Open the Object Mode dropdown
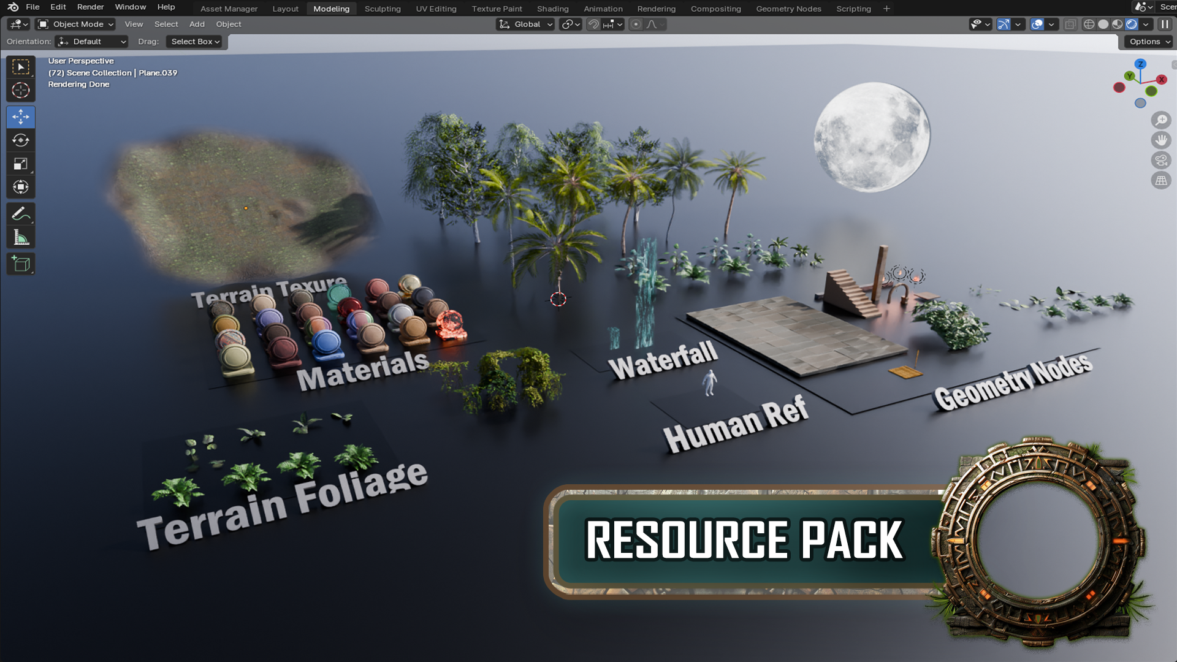 [75, 25]
